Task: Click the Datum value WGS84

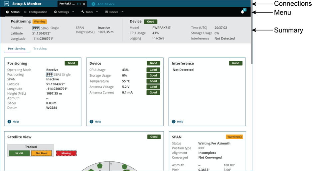Action: [52, 108]
